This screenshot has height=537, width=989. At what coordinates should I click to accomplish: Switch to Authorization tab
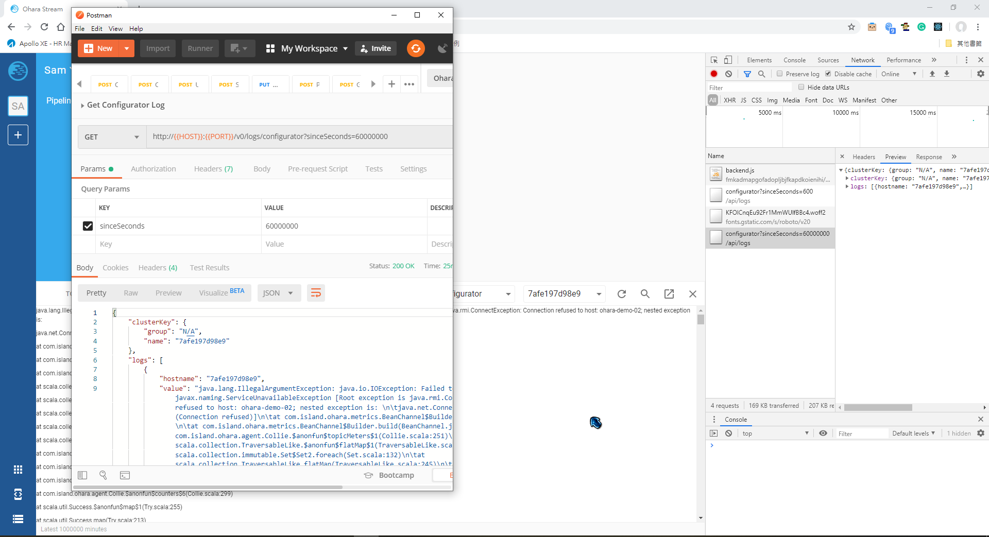coord(154,169)
